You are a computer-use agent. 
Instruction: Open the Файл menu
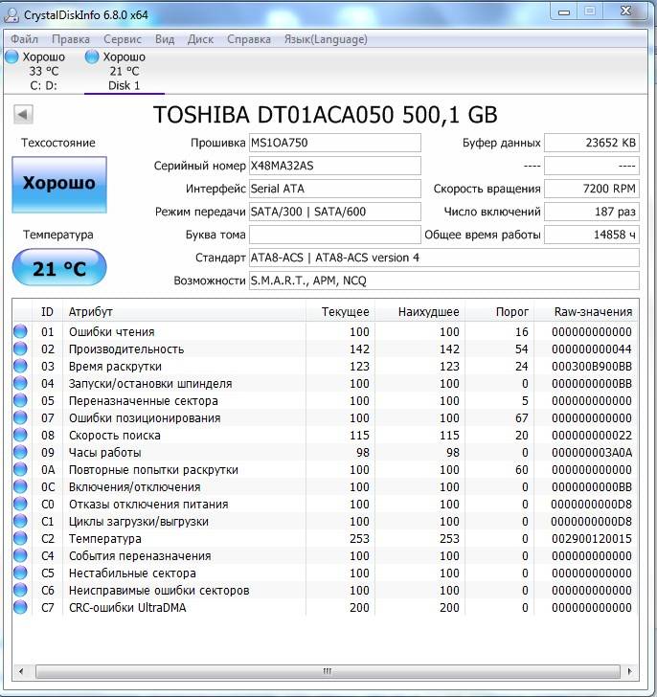[24, 39]
